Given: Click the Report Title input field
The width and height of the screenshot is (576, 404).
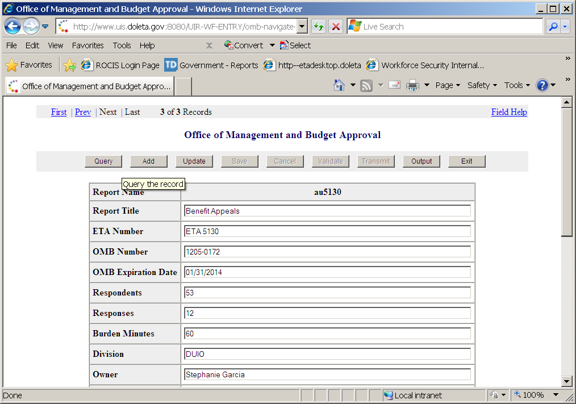Looking at the screenshot, I should click(327, 211).
